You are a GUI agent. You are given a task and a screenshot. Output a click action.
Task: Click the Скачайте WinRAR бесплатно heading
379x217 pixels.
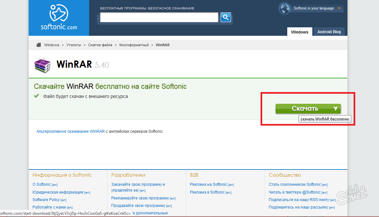(110, 86)
